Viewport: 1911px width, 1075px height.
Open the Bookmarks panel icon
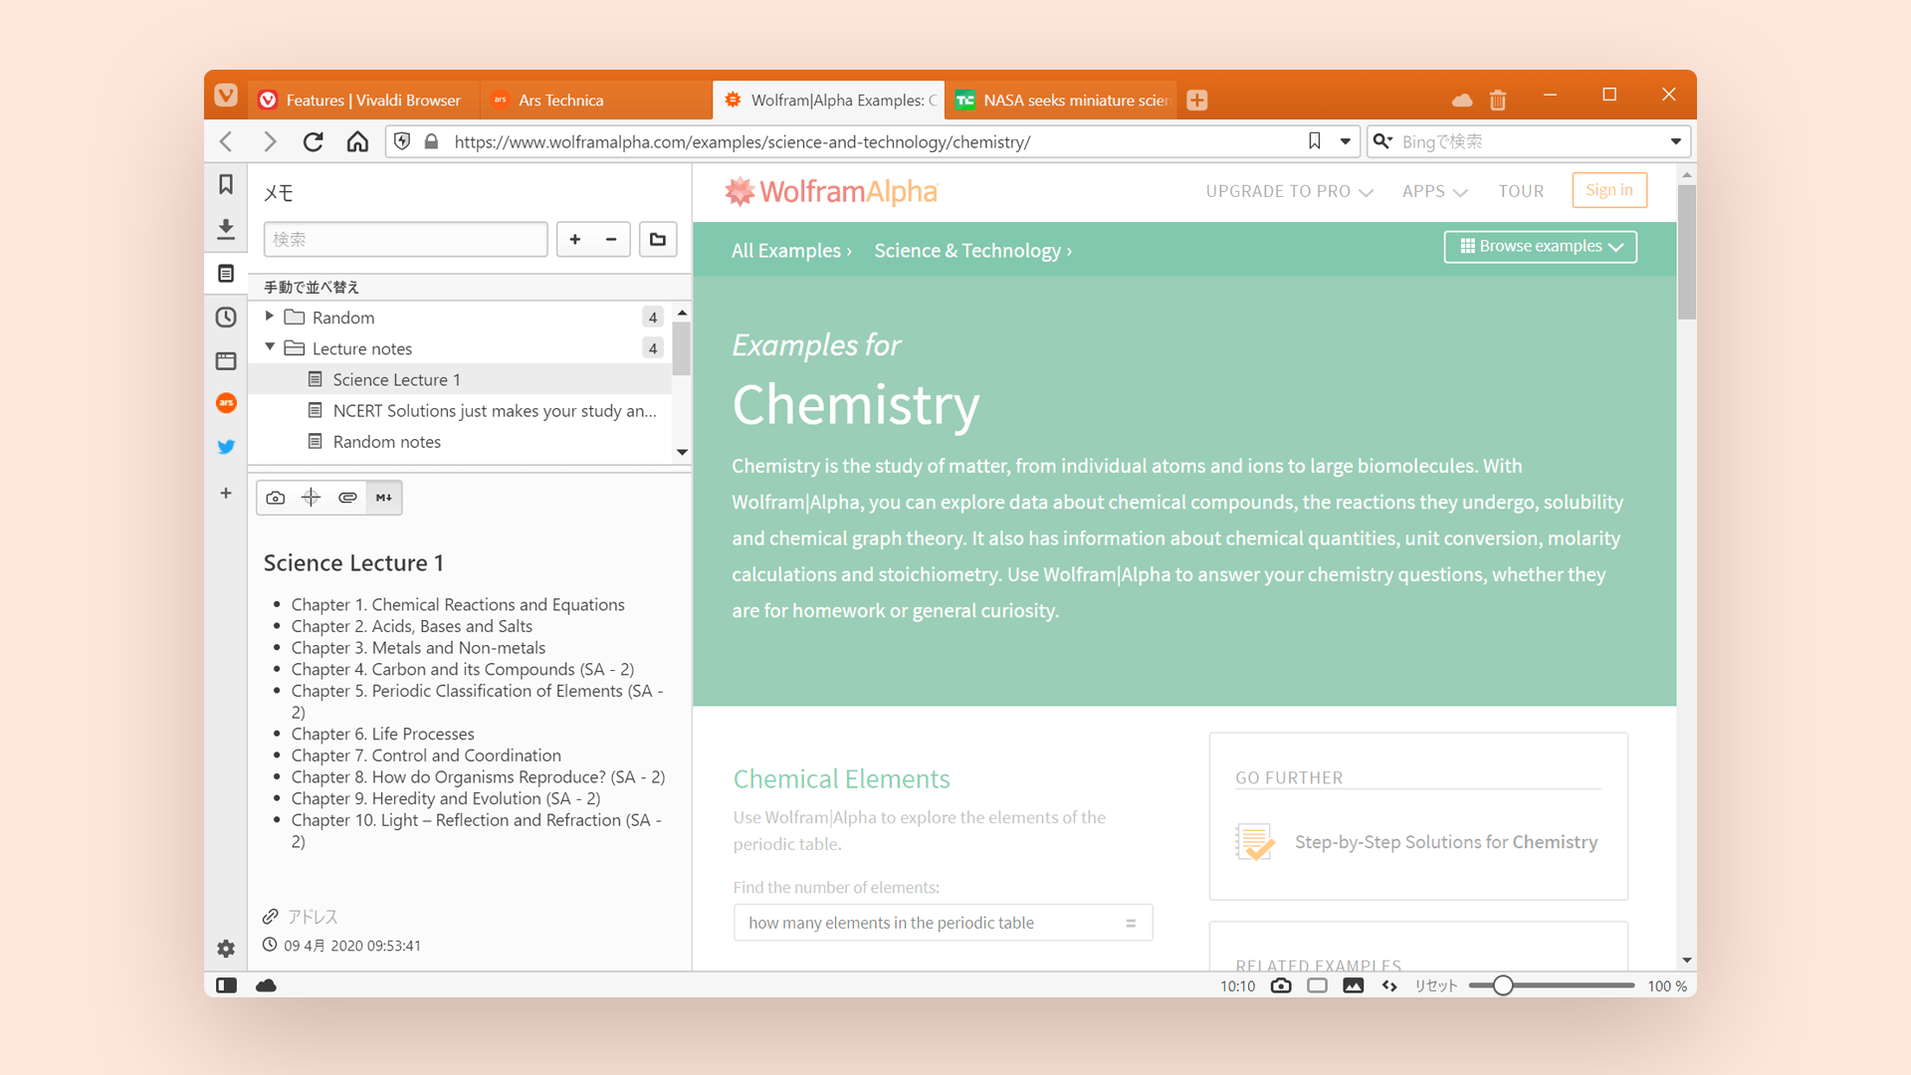click(226, 184)
